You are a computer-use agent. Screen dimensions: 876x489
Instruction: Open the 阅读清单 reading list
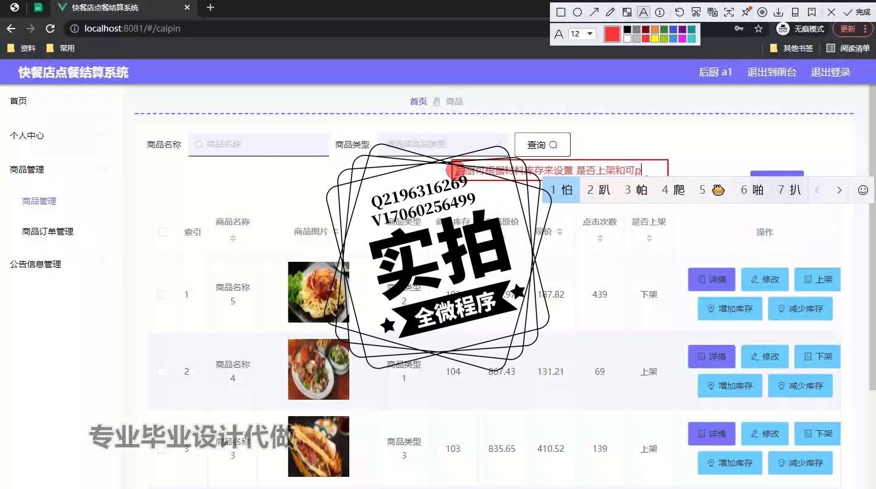[848, 48]
